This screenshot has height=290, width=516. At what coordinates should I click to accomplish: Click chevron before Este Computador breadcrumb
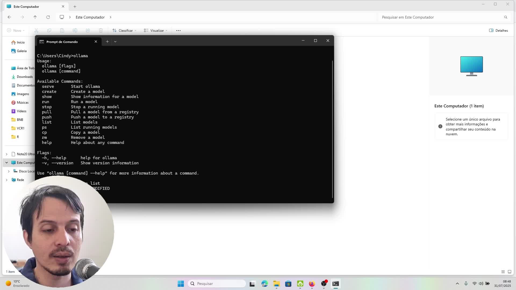[x=70, y=17]
